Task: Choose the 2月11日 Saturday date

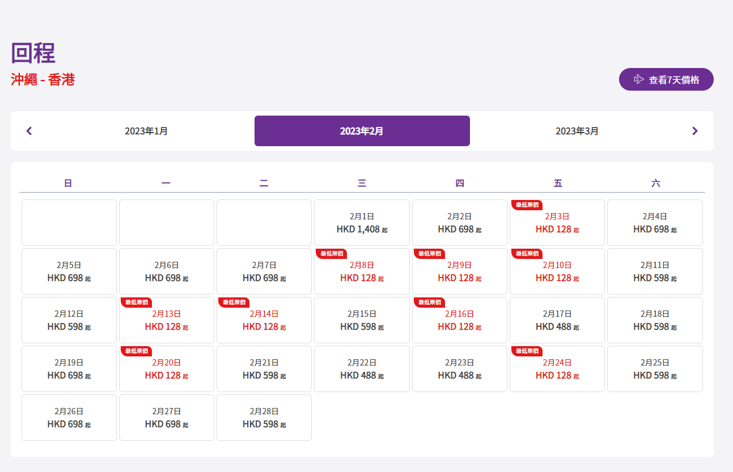Action: [x=655, y=271]
